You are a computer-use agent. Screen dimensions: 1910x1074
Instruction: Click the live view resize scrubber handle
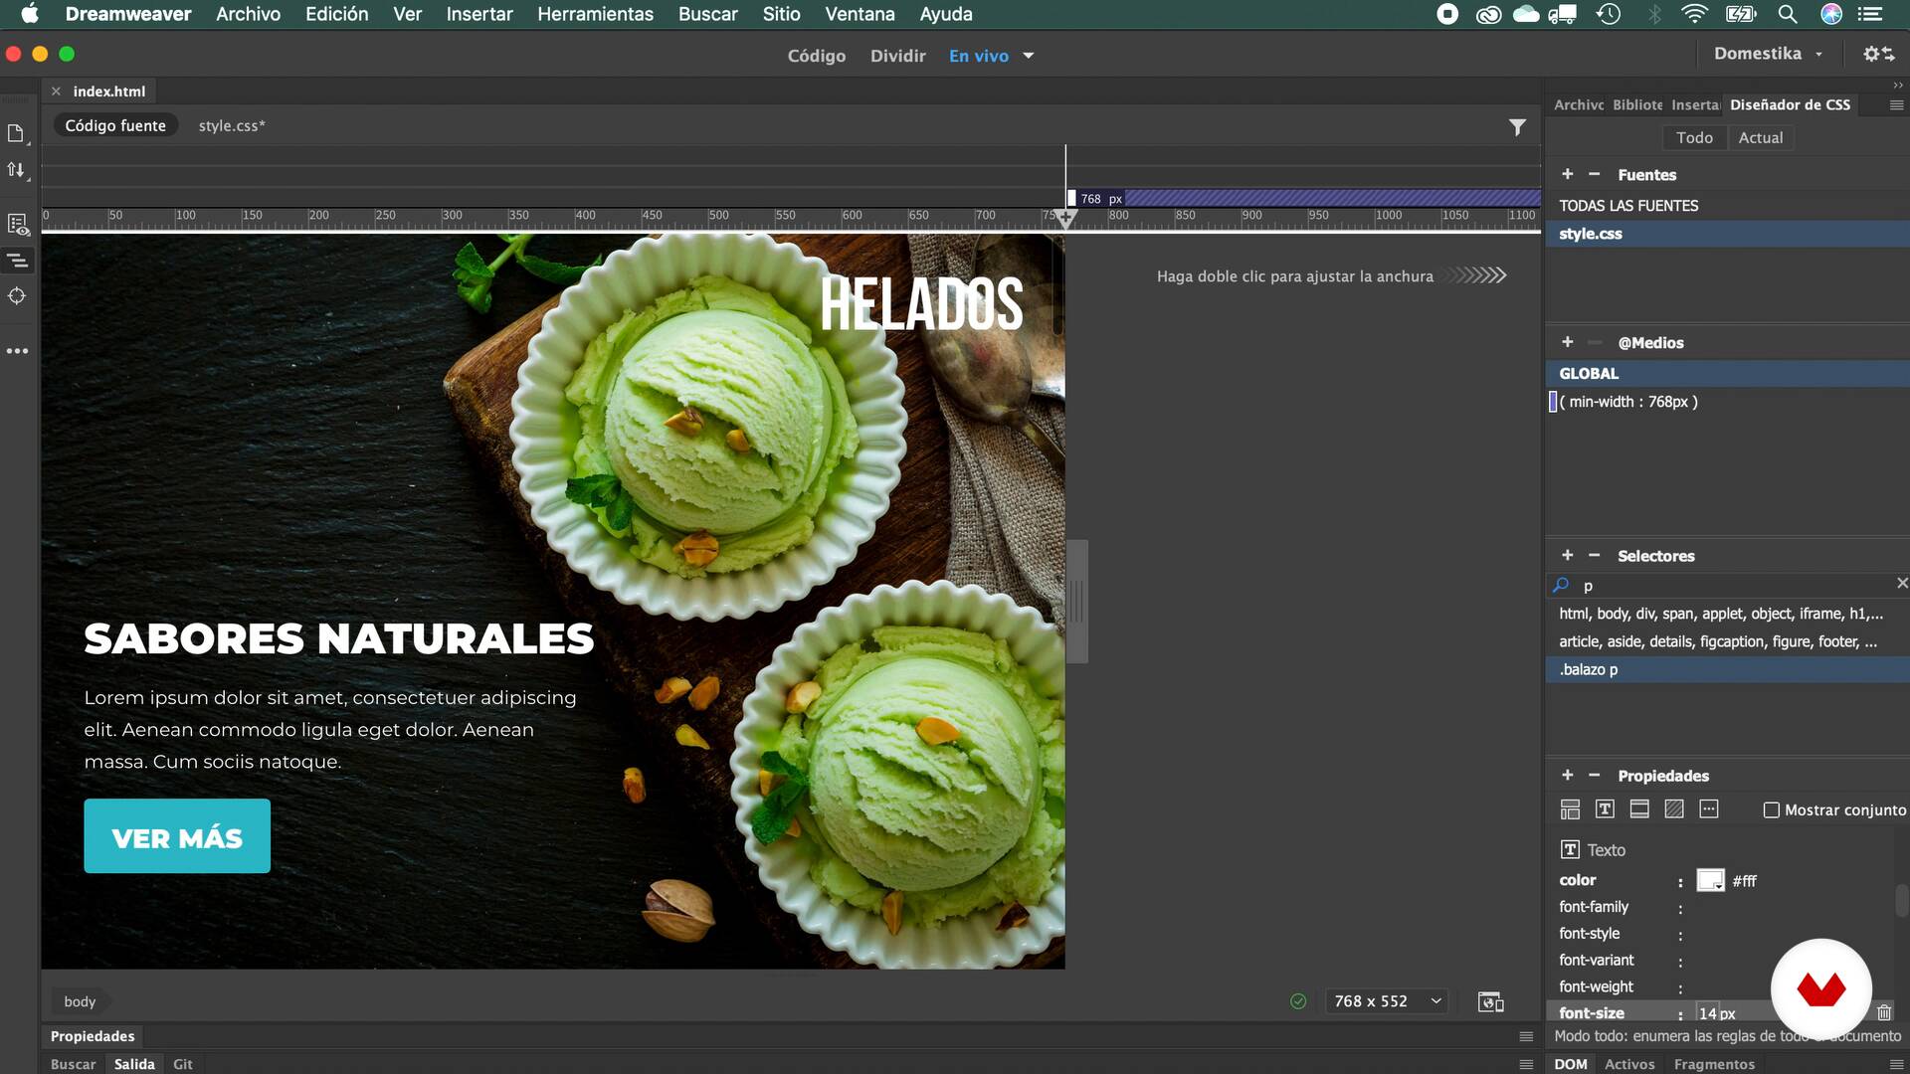tap(1077, 601)
